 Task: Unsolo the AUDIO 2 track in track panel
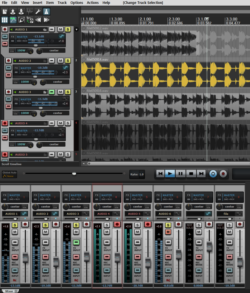pos(68,61)
